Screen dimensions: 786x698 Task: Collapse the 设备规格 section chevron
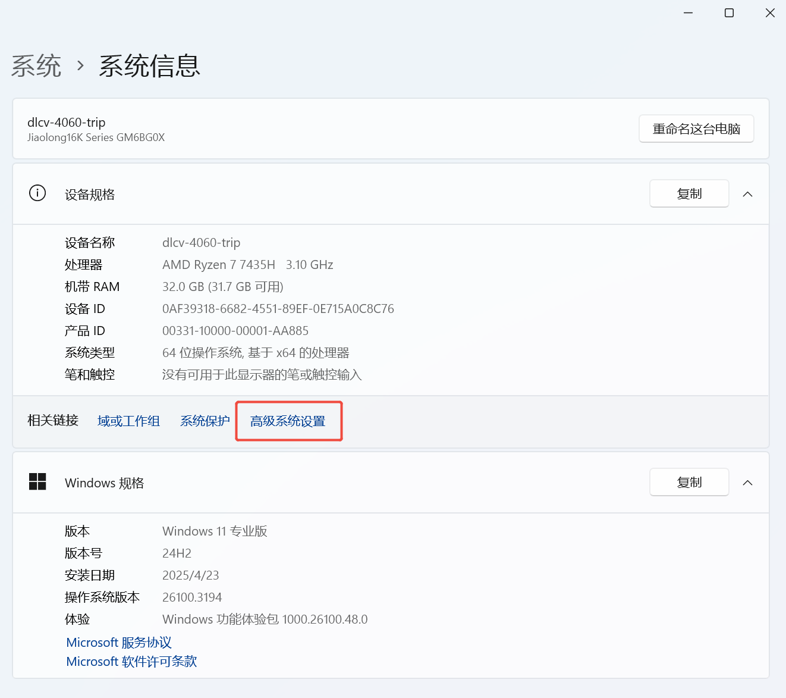click(x=748, y=194)
